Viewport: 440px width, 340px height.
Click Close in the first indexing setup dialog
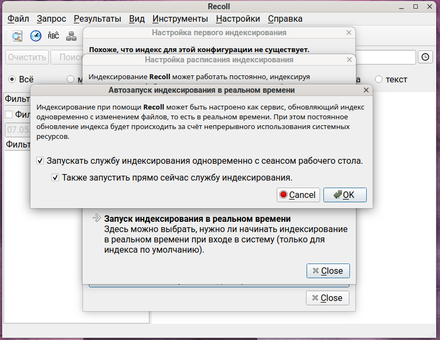click(328, 298)
